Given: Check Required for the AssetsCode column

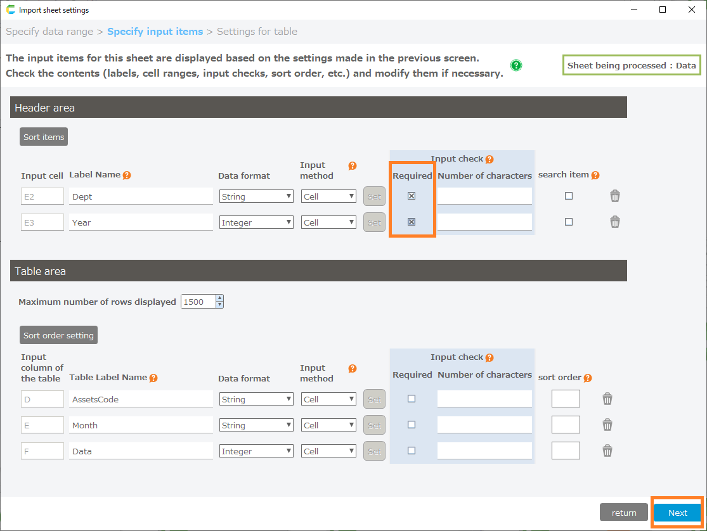Looking at the screenshot, I should (412, 399).
